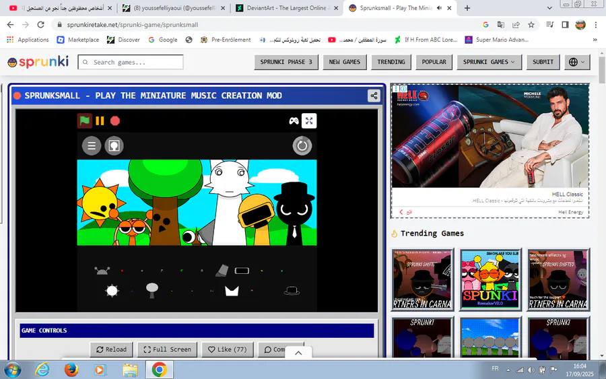Click the translate page icon
Viewport: 606px width, 379px height.
click(x=501, y=25)
